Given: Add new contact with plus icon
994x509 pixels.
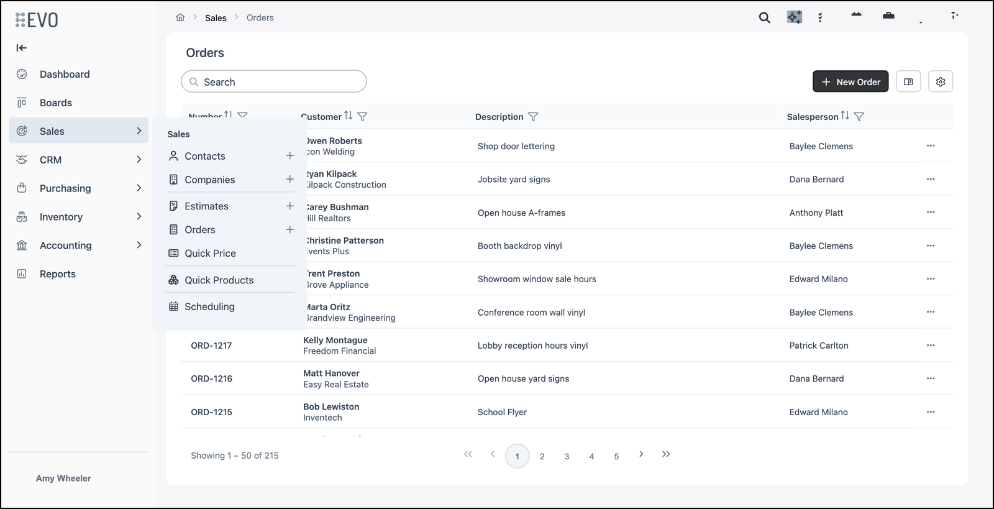Looking at the screenshot, I should [290, 156].
